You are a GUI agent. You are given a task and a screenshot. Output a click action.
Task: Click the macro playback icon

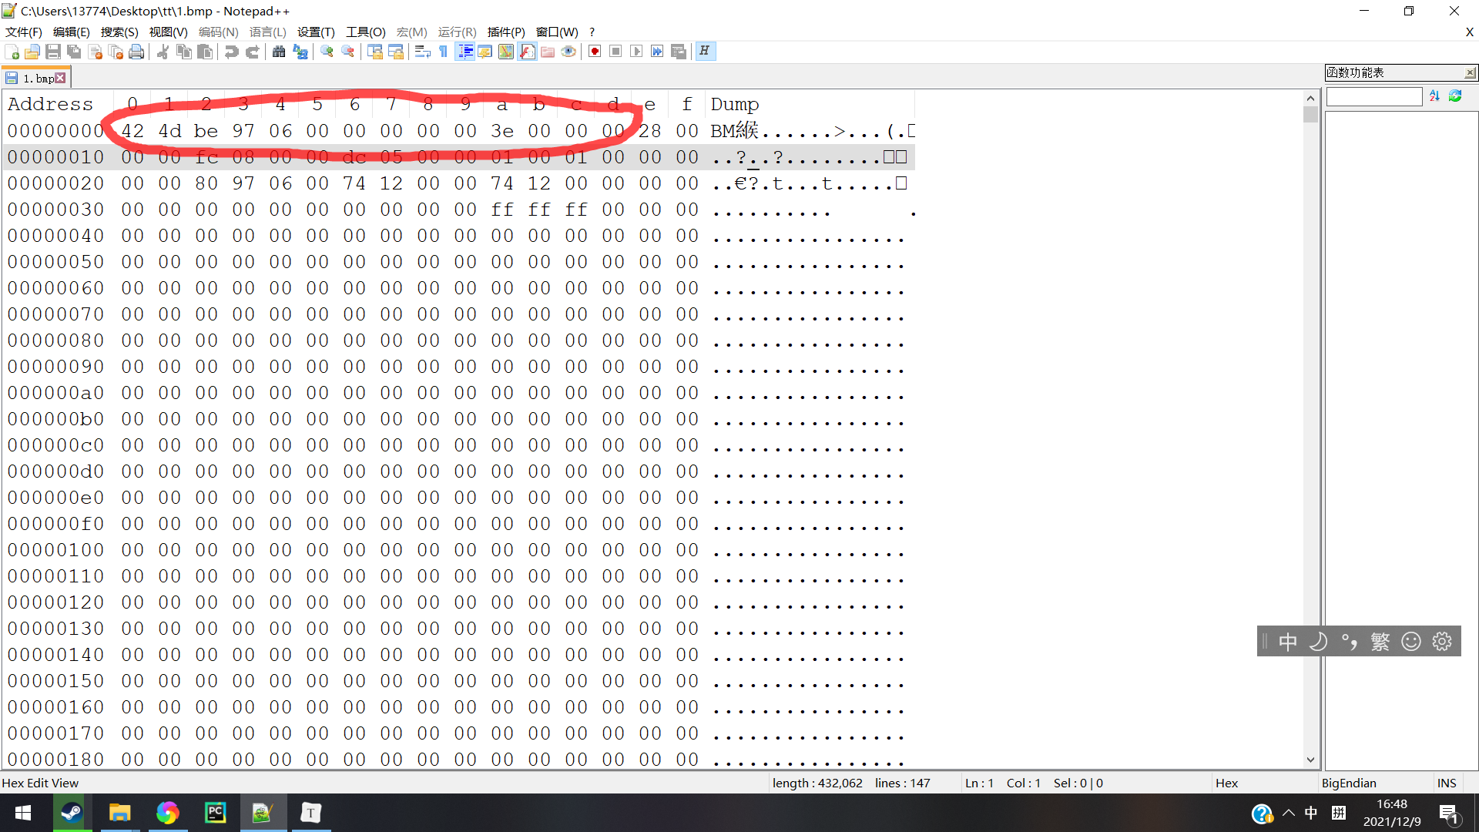(636, 52)
